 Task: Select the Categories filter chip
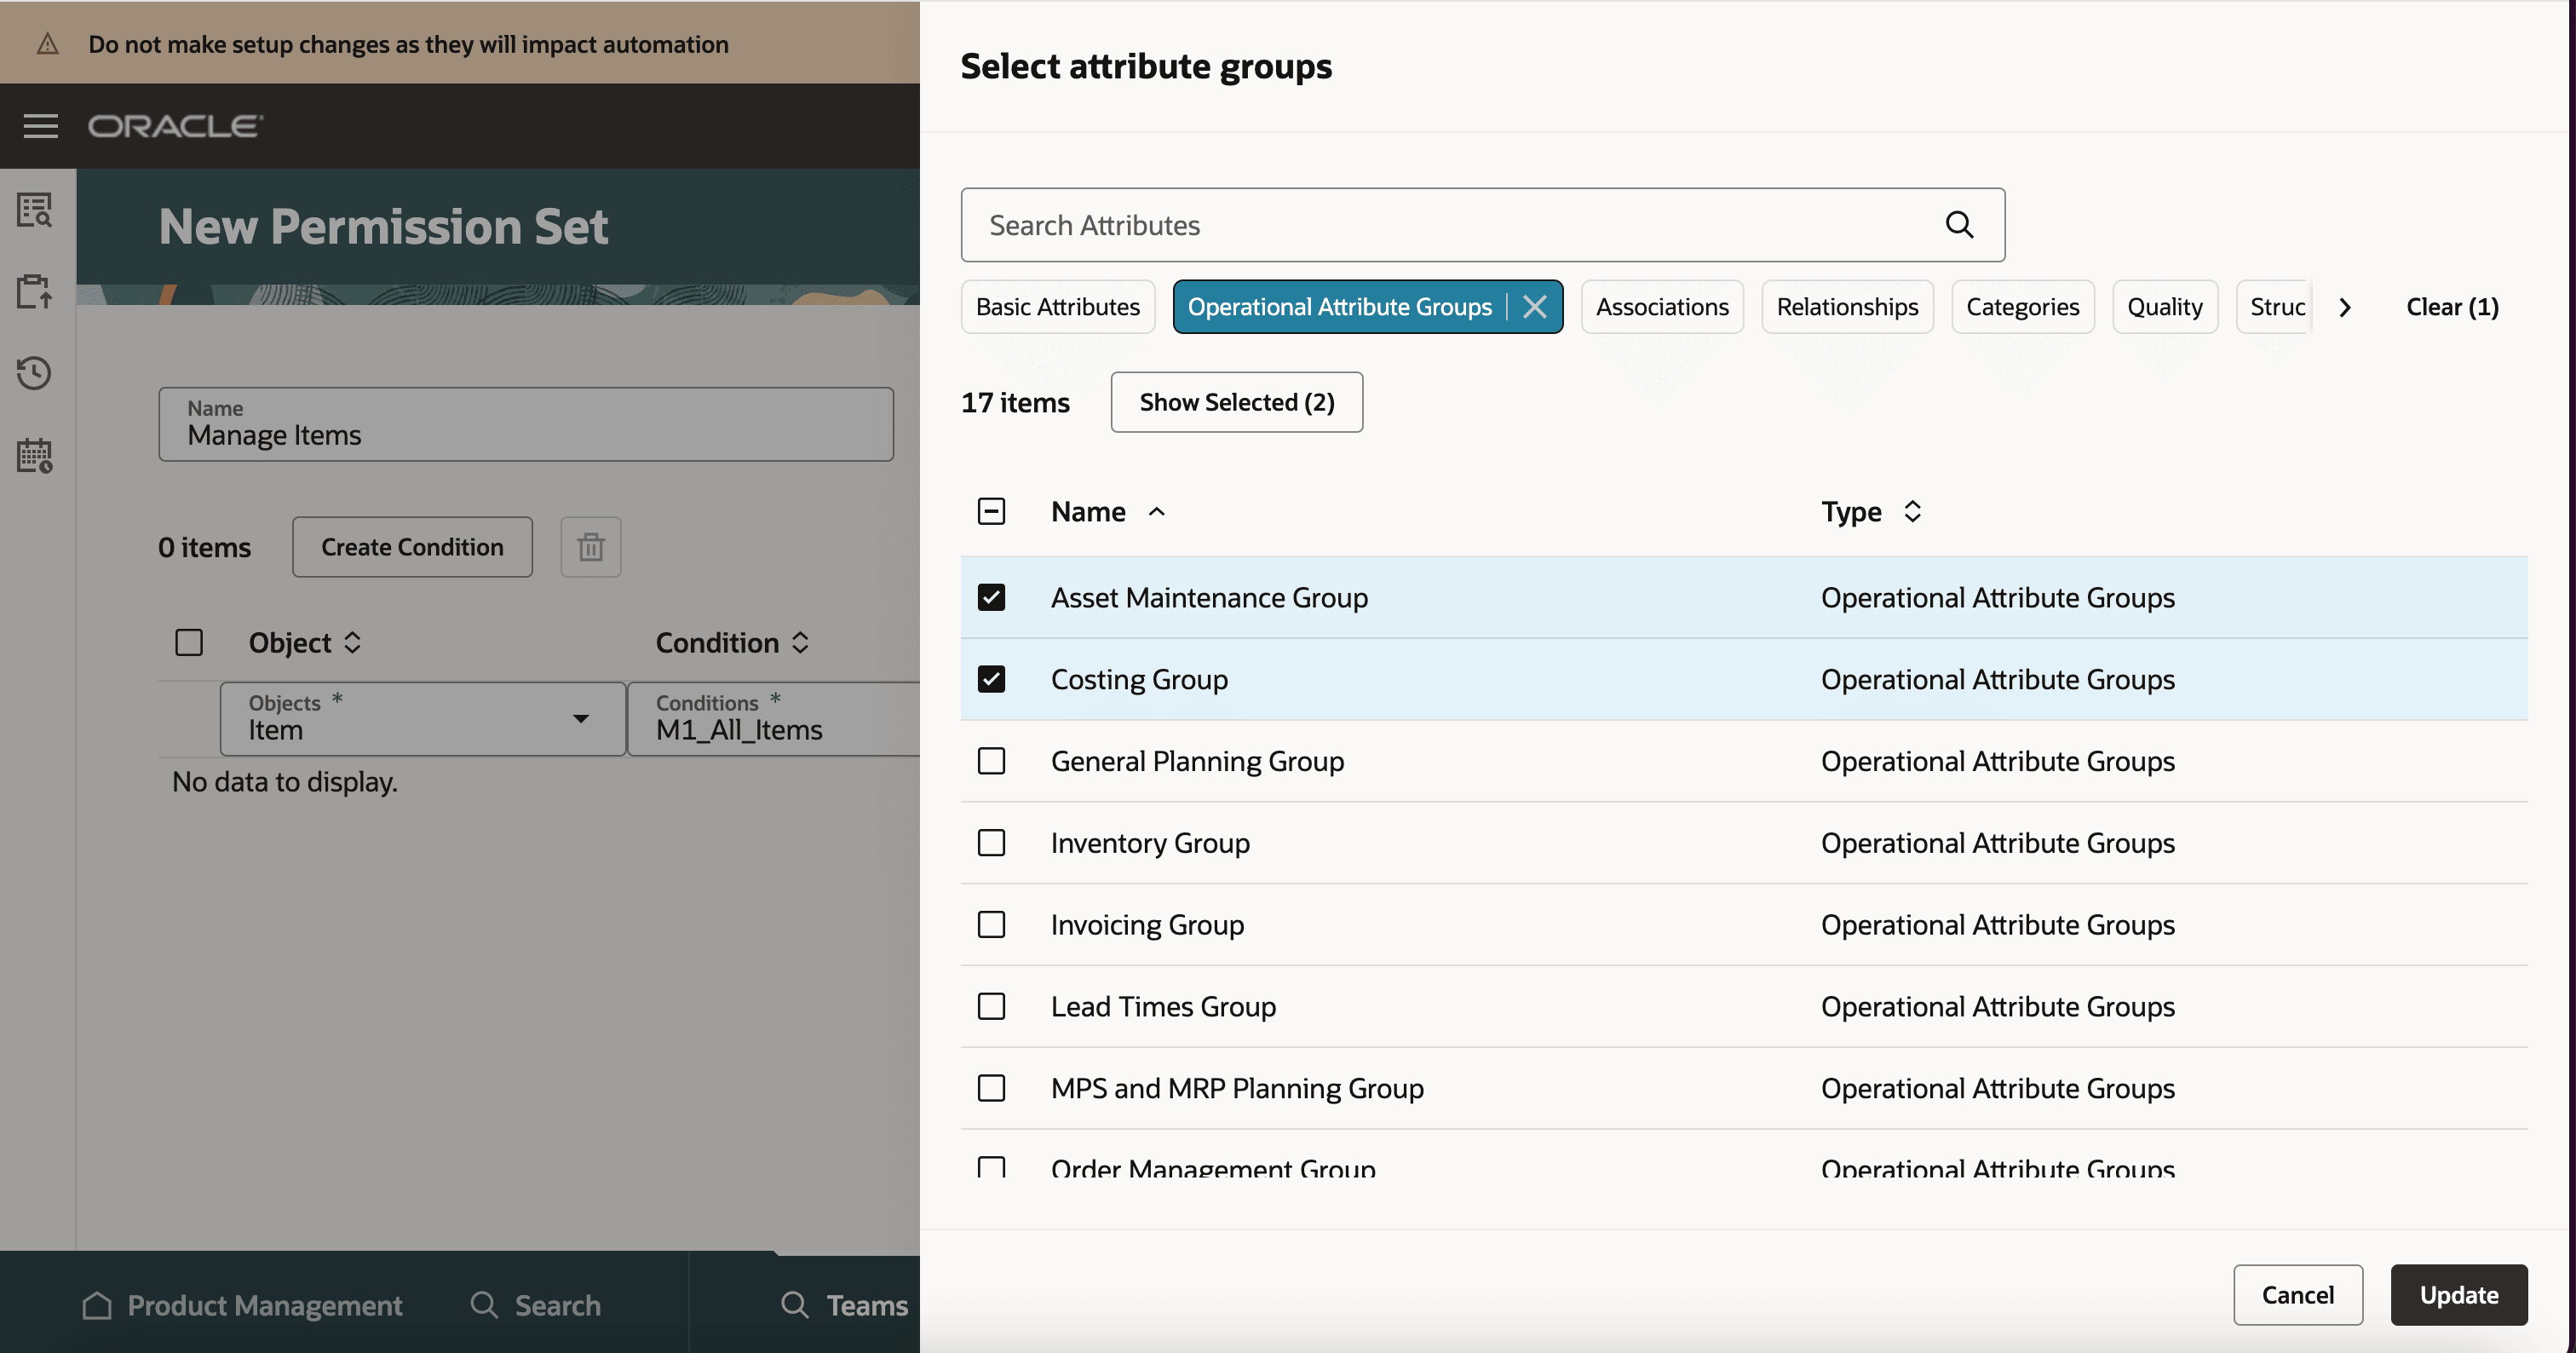[2022, 307]
